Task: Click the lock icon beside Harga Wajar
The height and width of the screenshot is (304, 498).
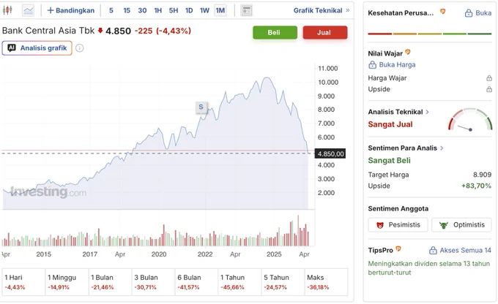Action: (489, 78)
